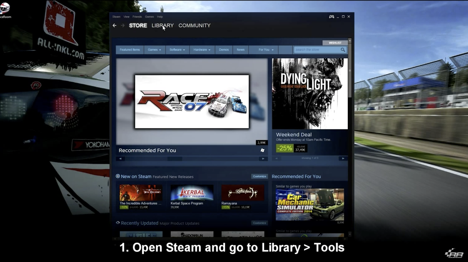Screen dimensions: 468x262
Task: Open the Friends menu
Action: click(137, 17)
